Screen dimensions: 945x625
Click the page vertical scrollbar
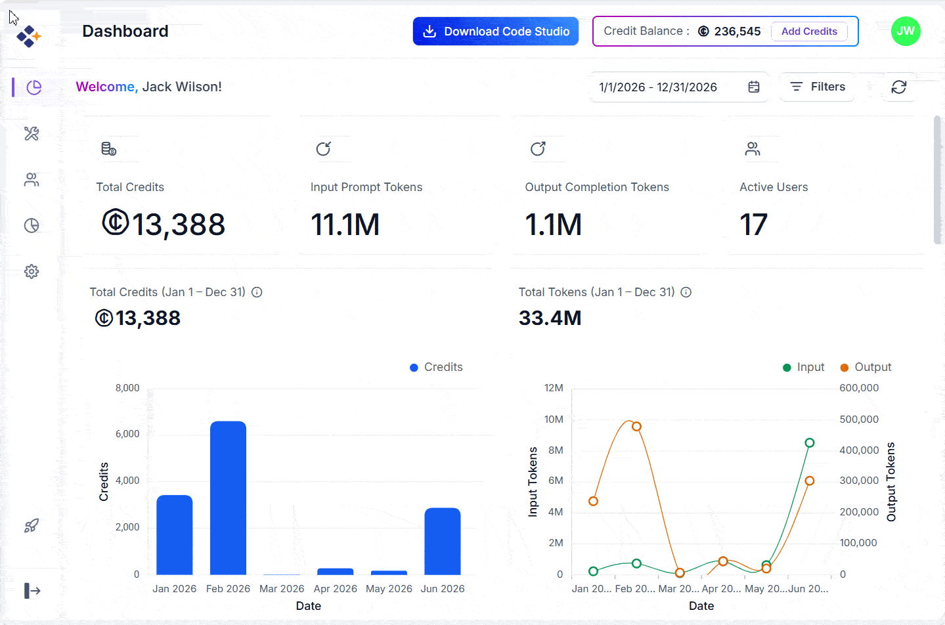[938, 180]
